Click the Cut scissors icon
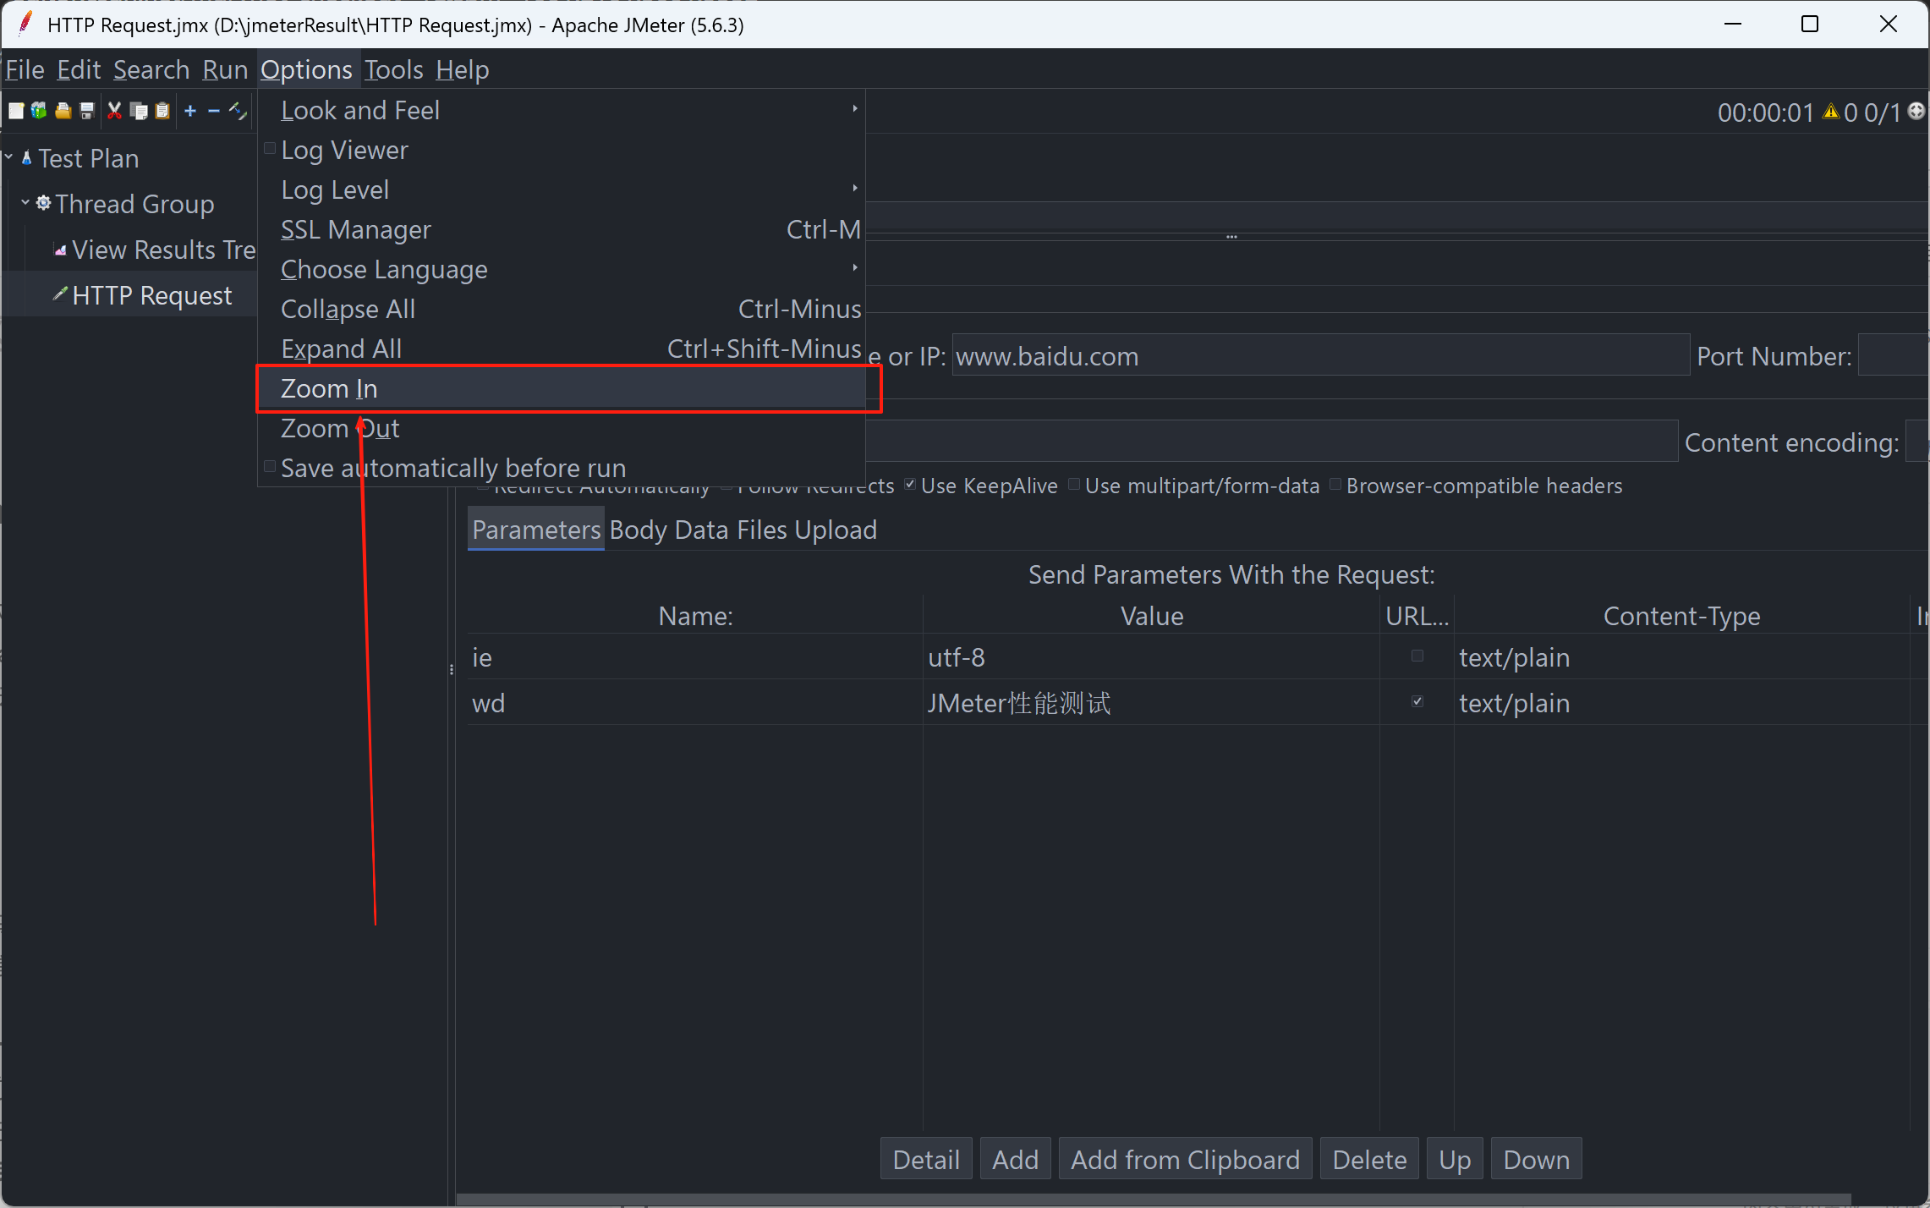This screenshot has width=1930, height=1208. (114, 111)
